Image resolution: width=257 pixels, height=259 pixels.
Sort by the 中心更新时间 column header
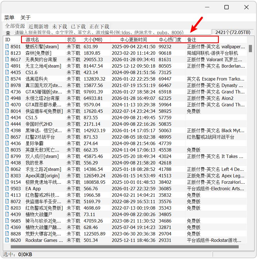134,40
